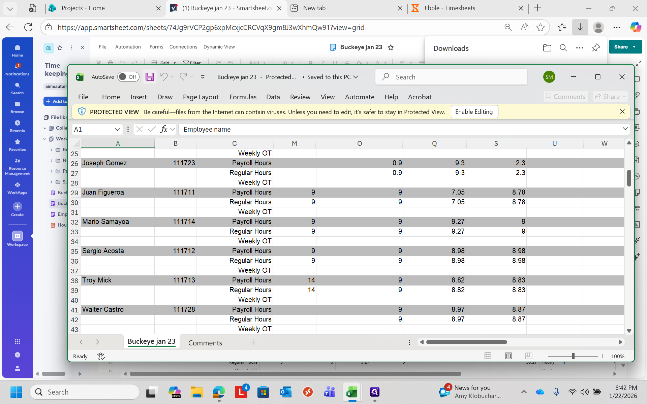Star the Buckeye jan 23 sheet
The height and width of the screenshot is (404, 647).
[x=391, y=47]
